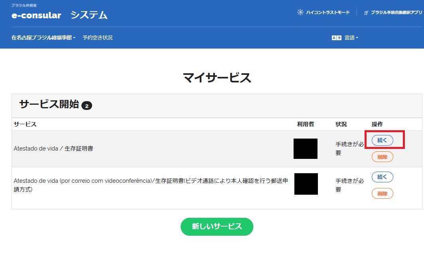This screenshot has width=424, height=262.
Task: Click the e-consular システム site logo
Action: click(x=59, y=15)
